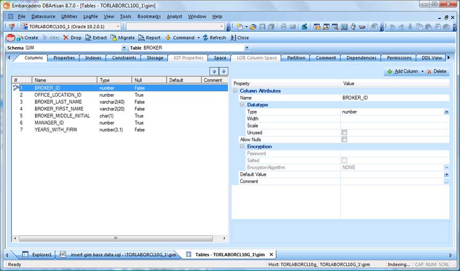Collapse the Encryption section
Viewport: 460px width, 271px height.
(242, 147)
